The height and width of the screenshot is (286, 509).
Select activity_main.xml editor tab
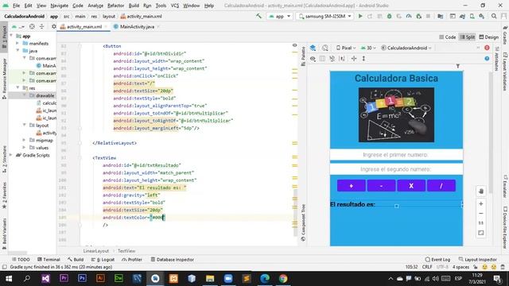tap(84, 26)
